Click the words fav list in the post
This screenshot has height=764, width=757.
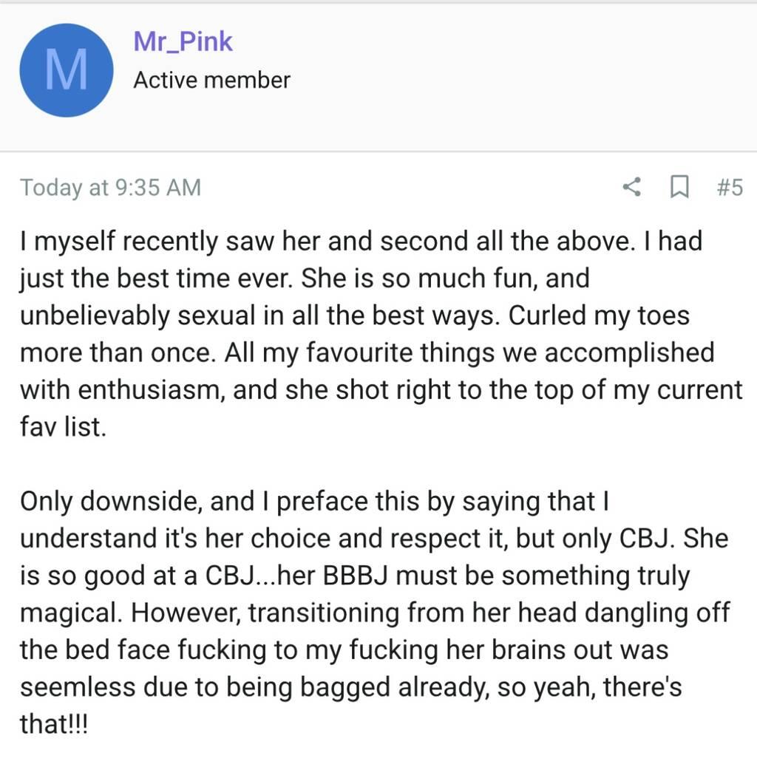click(63, 427)
